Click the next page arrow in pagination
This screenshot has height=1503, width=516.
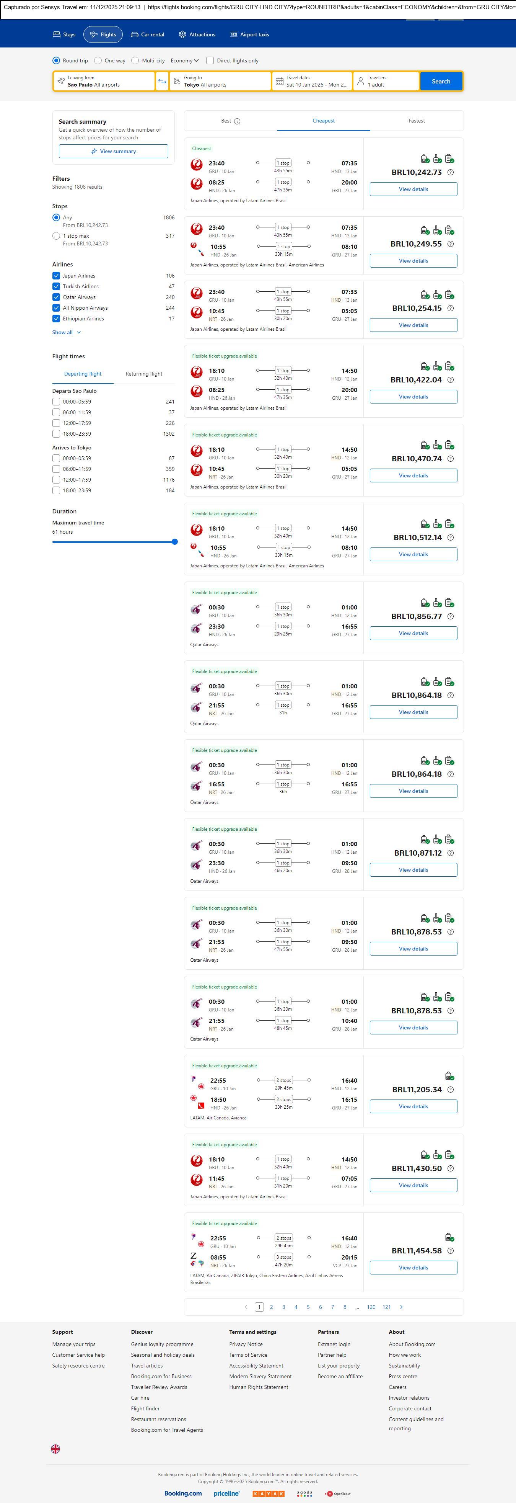pyautogui.click(x=401, y=1307)
